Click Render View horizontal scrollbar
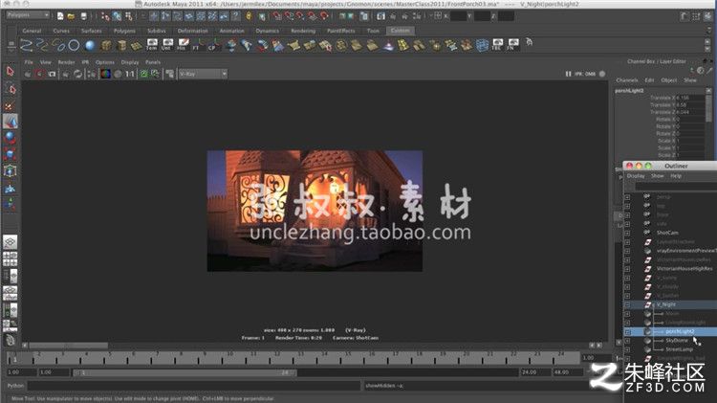The image size is (717, 403). pos(69,345)
